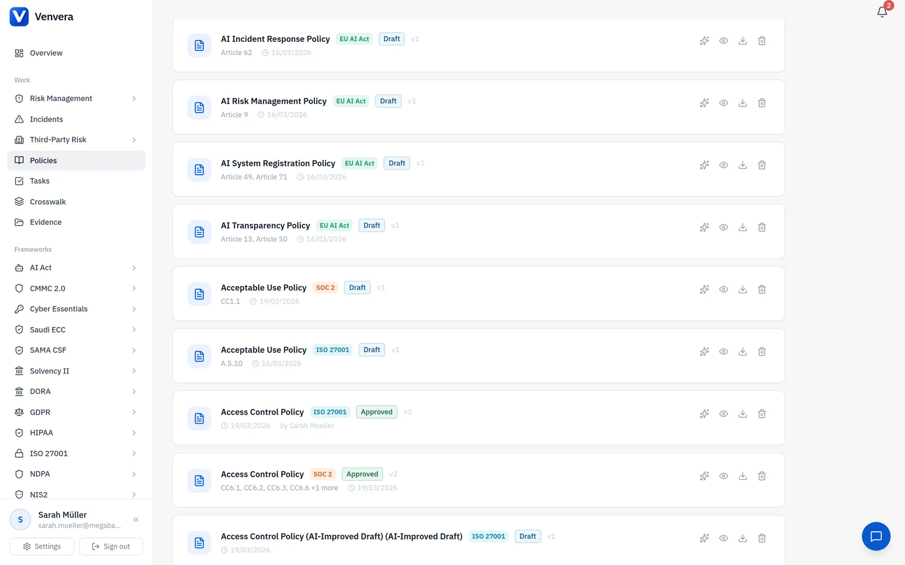Download the SOC 2 Access Control Policy

pyautogui.click(x=743, y=476)
